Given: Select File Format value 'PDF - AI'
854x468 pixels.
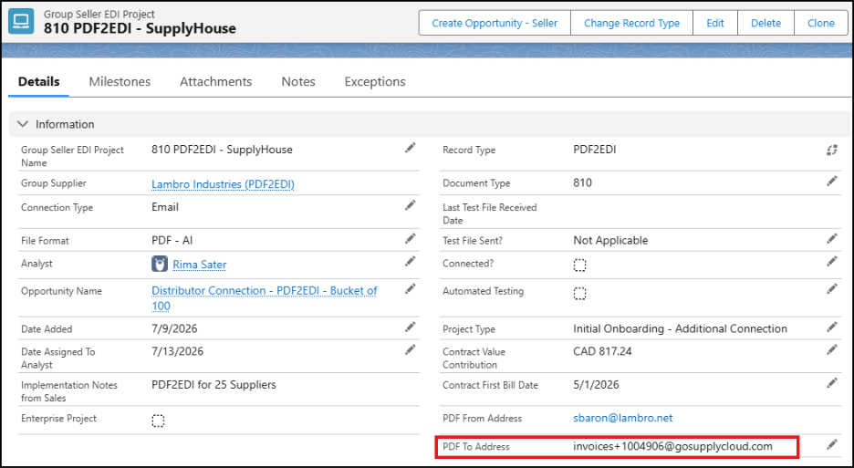Looking at the screenshot, I should pos(172,240).
